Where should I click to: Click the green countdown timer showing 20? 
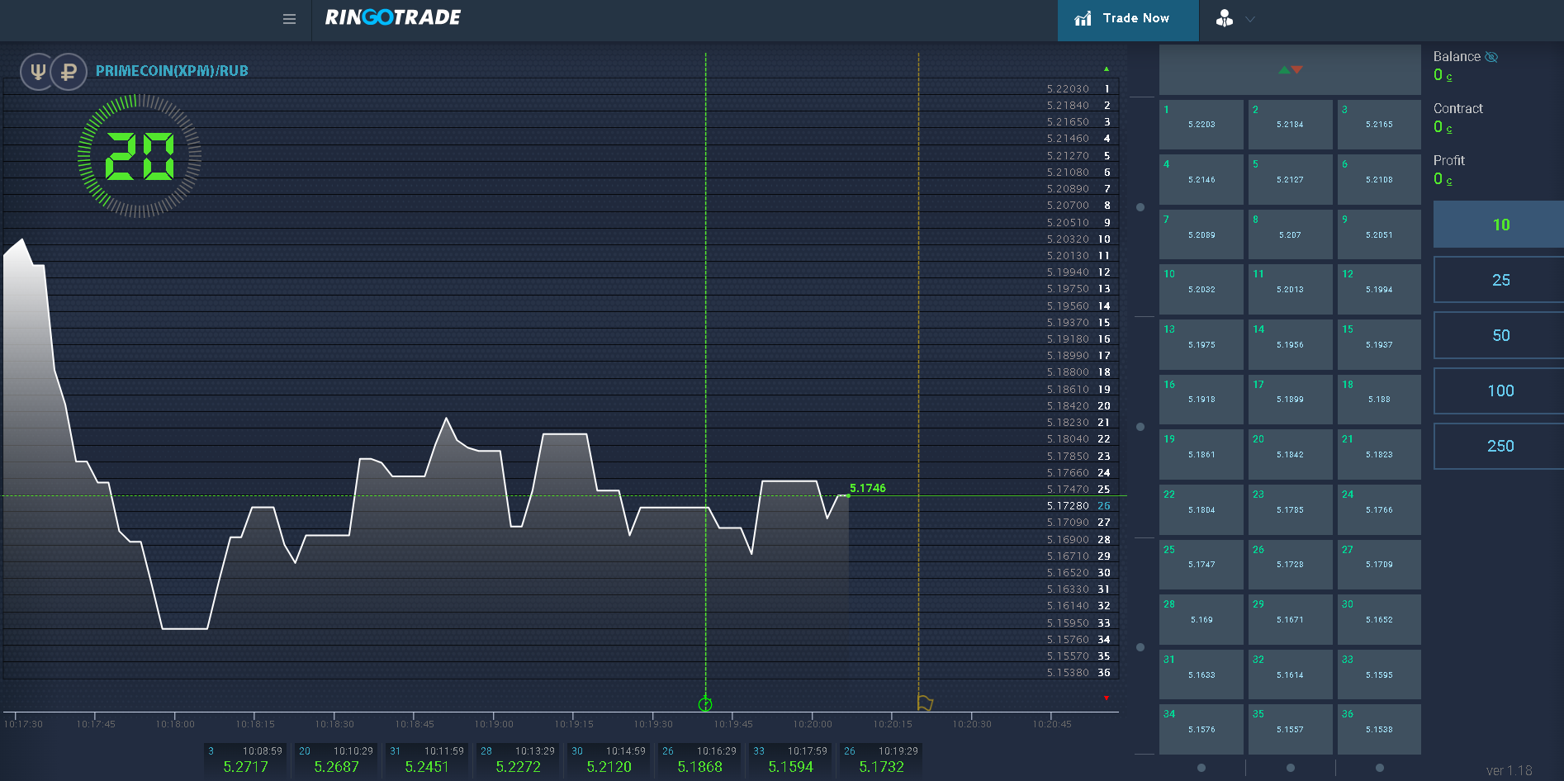[140, 156]
